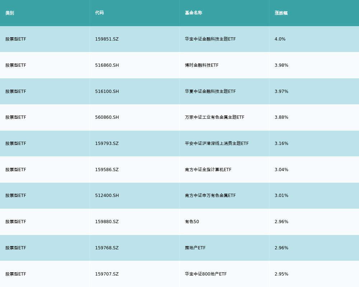Screen dimensions: 359x287
Task: Select fund name 华夏中证金融科技主题ETF
Action: tap(210, 91)
